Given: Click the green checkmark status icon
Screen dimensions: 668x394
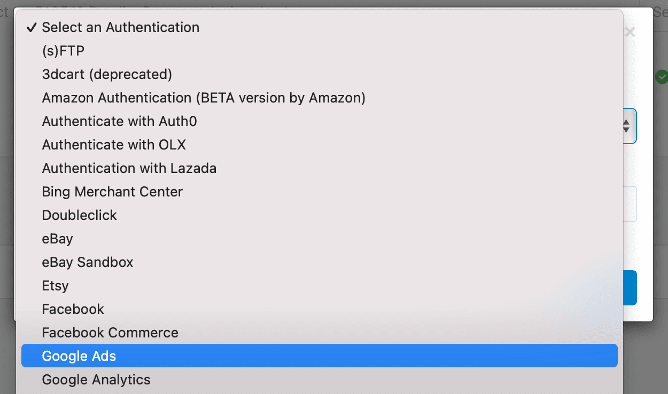Looking at the screenshot, I should (662, 77).
